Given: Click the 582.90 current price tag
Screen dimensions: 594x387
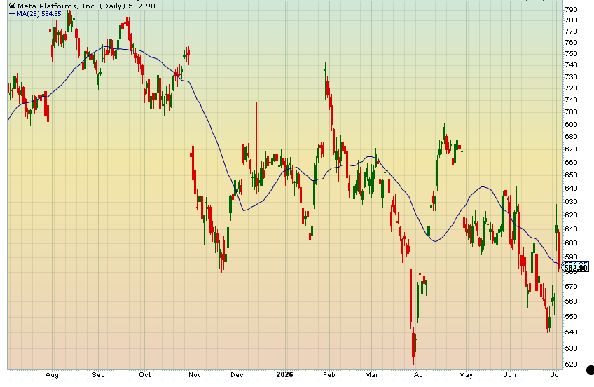Looking at the screenshot, I should click(576, 268).
